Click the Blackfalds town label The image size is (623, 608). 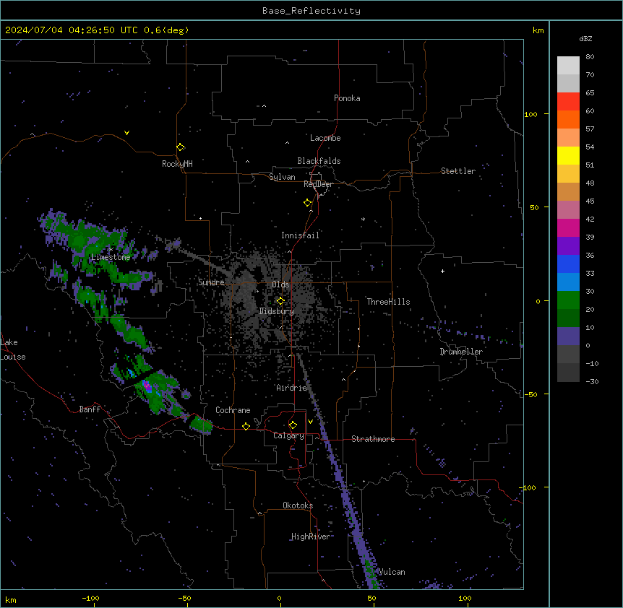click(x=319, y=161)
